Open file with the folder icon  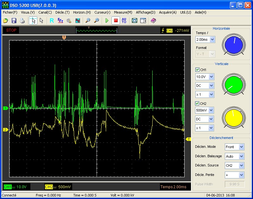[x=6, y=21]
